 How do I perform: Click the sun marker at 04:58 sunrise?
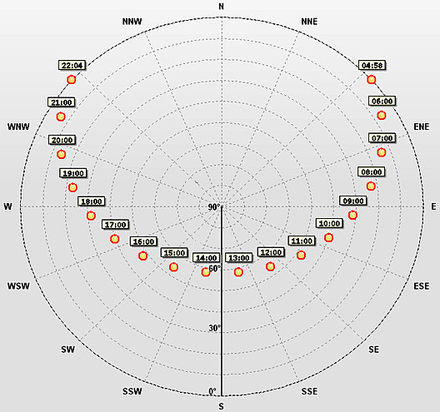[372, 80]
